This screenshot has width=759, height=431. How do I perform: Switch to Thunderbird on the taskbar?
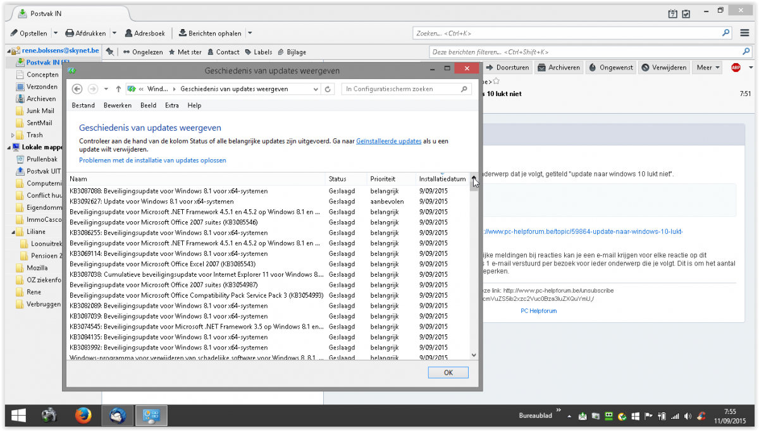coord(117,415)
